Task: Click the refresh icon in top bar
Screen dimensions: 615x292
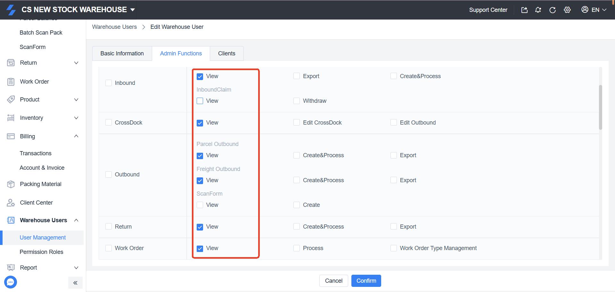Action: [x=552, y=10]
